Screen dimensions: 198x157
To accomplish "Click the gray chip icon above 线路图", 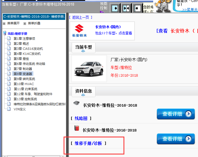I will pyautogui.click(x=76, y=103).
